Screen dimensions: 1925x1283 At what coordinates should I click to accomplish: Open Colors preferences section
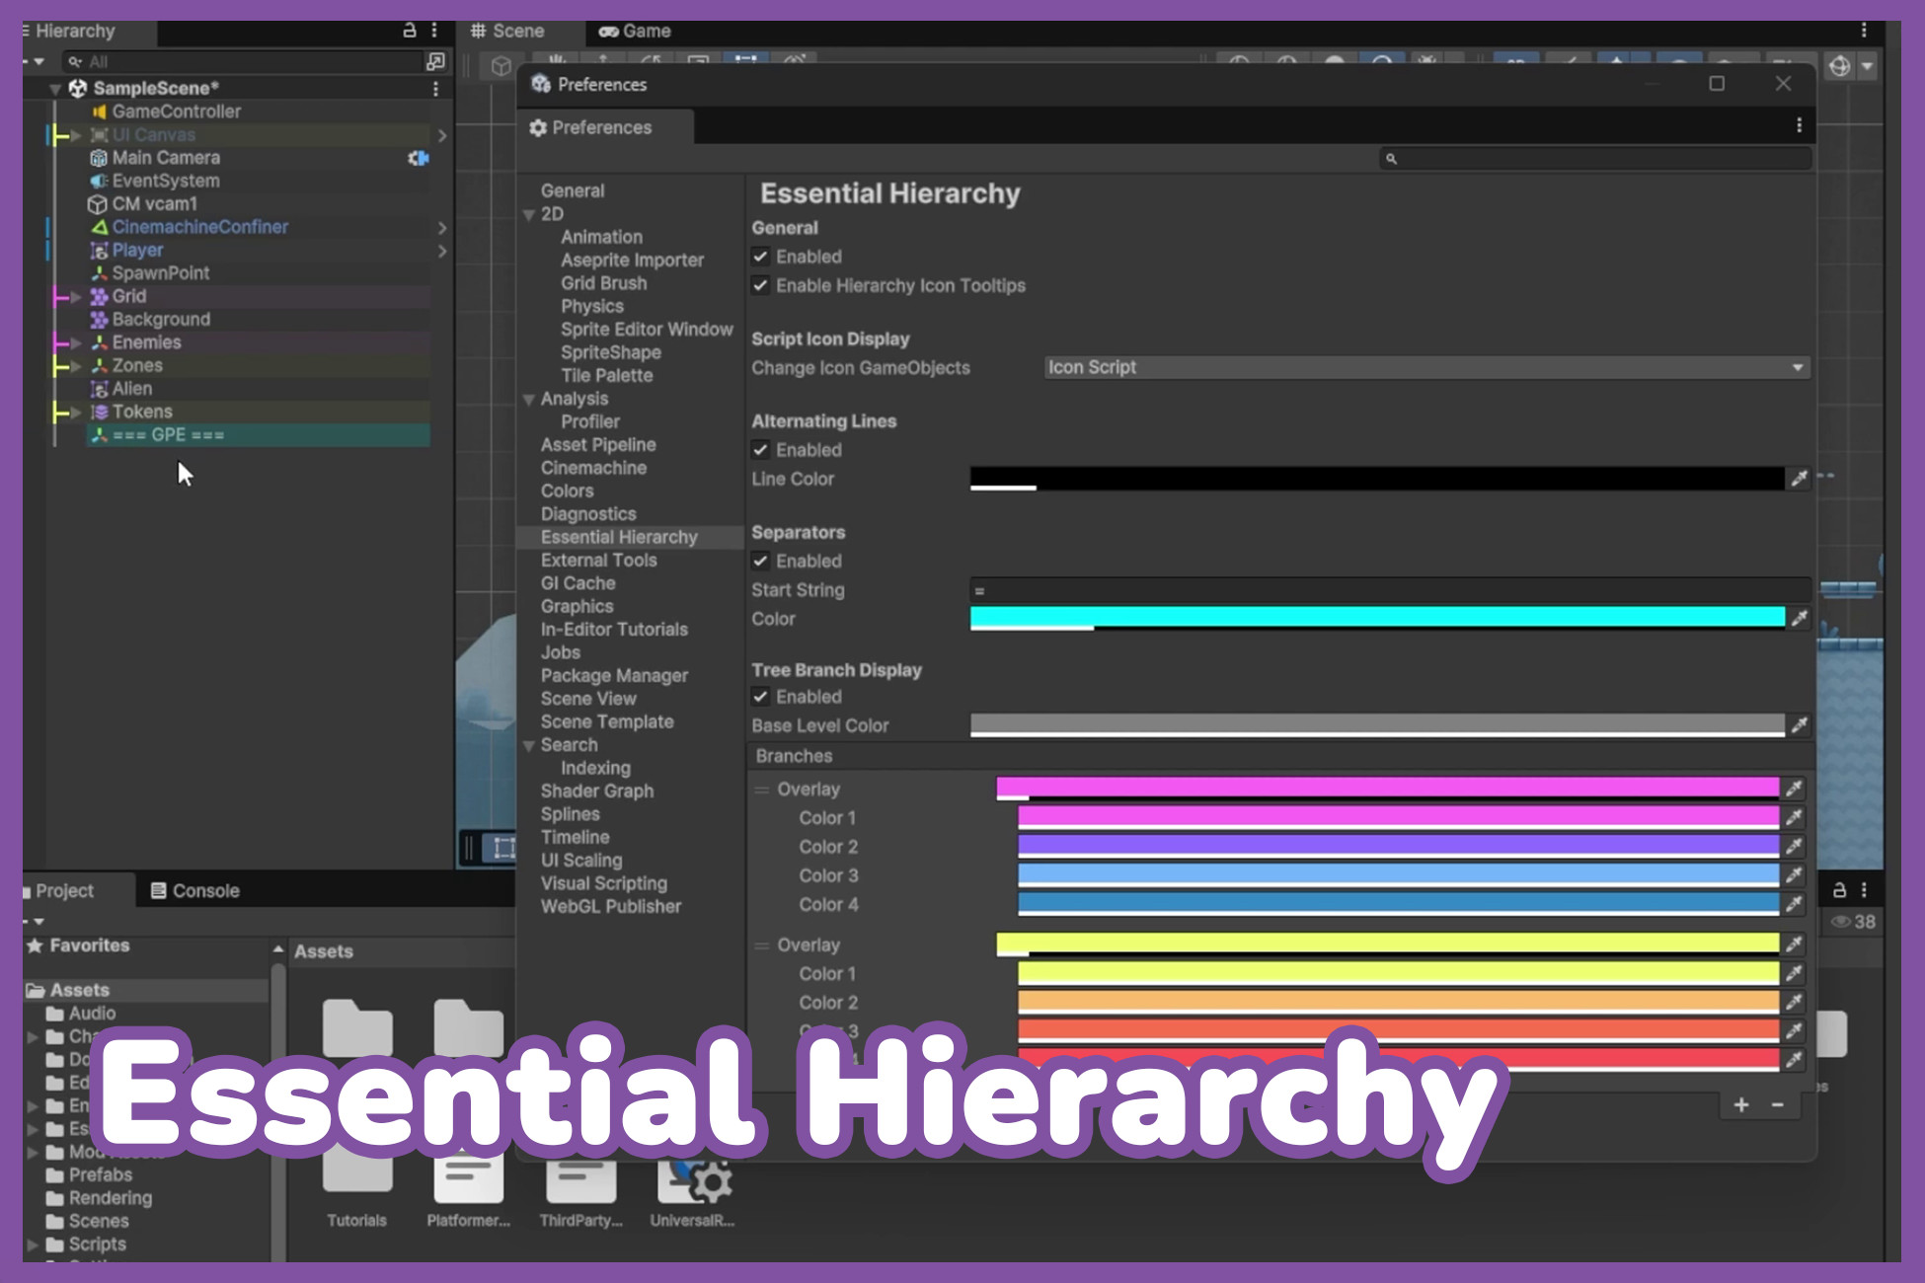567,491
